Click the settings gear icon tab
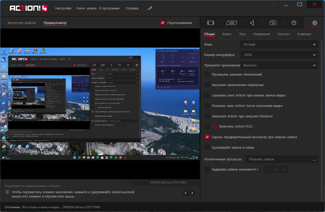The width and height of the screenshot is (325, 212). tap(315, 23)
